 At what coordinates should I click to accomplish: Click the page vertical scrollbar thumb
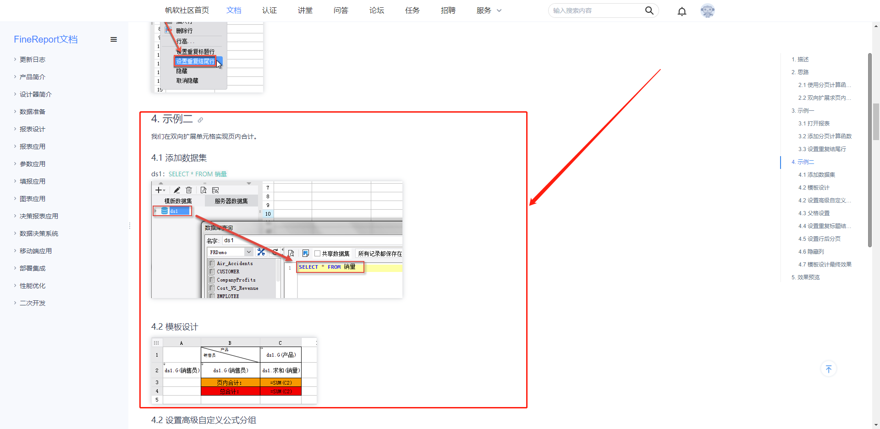coord(876,122)
